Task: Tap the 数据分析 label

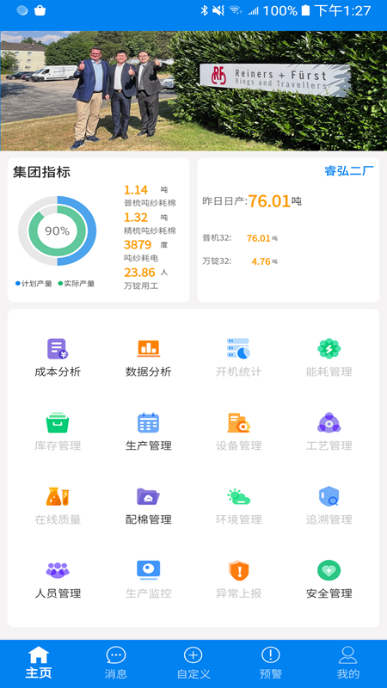Action: 148,372
